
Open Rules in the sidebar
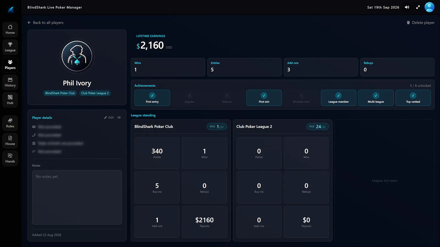tap(10, 123)
